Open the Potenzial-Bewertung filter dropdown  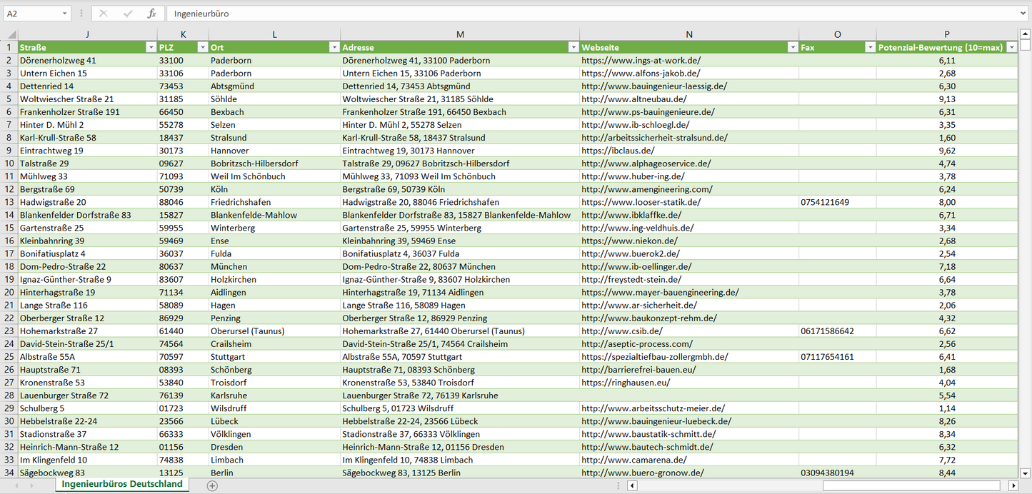(1011, 47)
